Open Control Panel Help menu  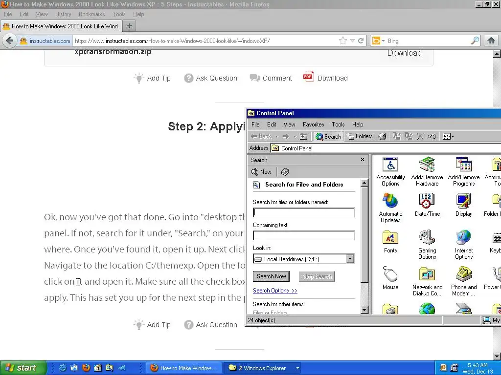[358, 125]
